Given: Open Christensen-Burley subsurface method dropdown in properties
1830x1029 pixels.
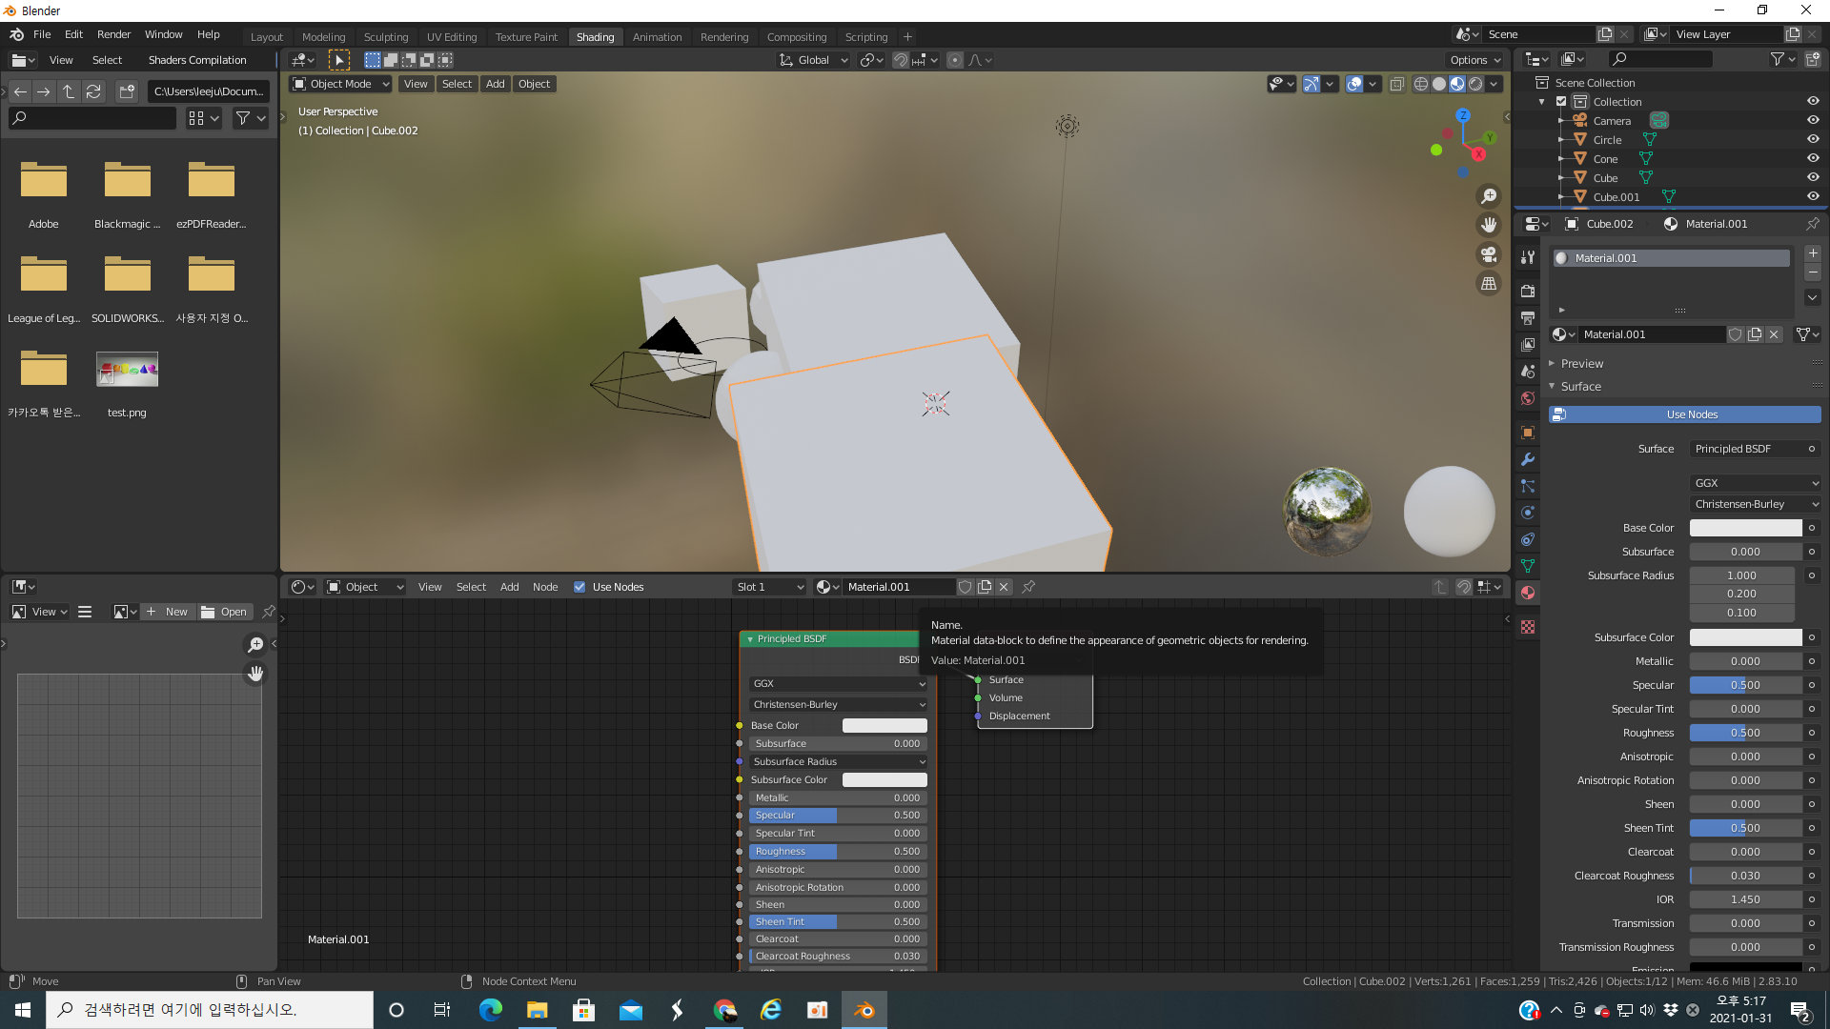Looking at the screenshot, I should 1756,504.
